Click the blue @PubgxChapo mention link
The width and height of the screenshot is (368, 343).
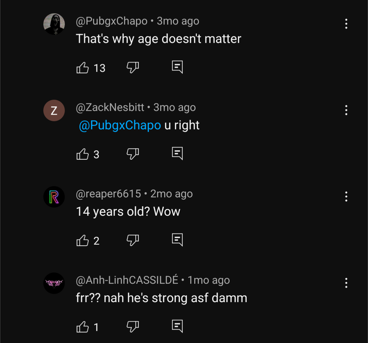119,125
